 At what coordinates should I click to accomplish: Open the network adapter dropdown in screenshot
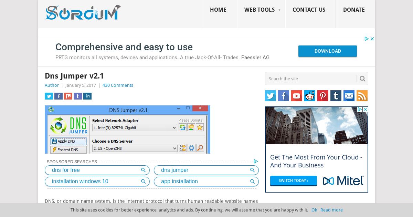135,128
